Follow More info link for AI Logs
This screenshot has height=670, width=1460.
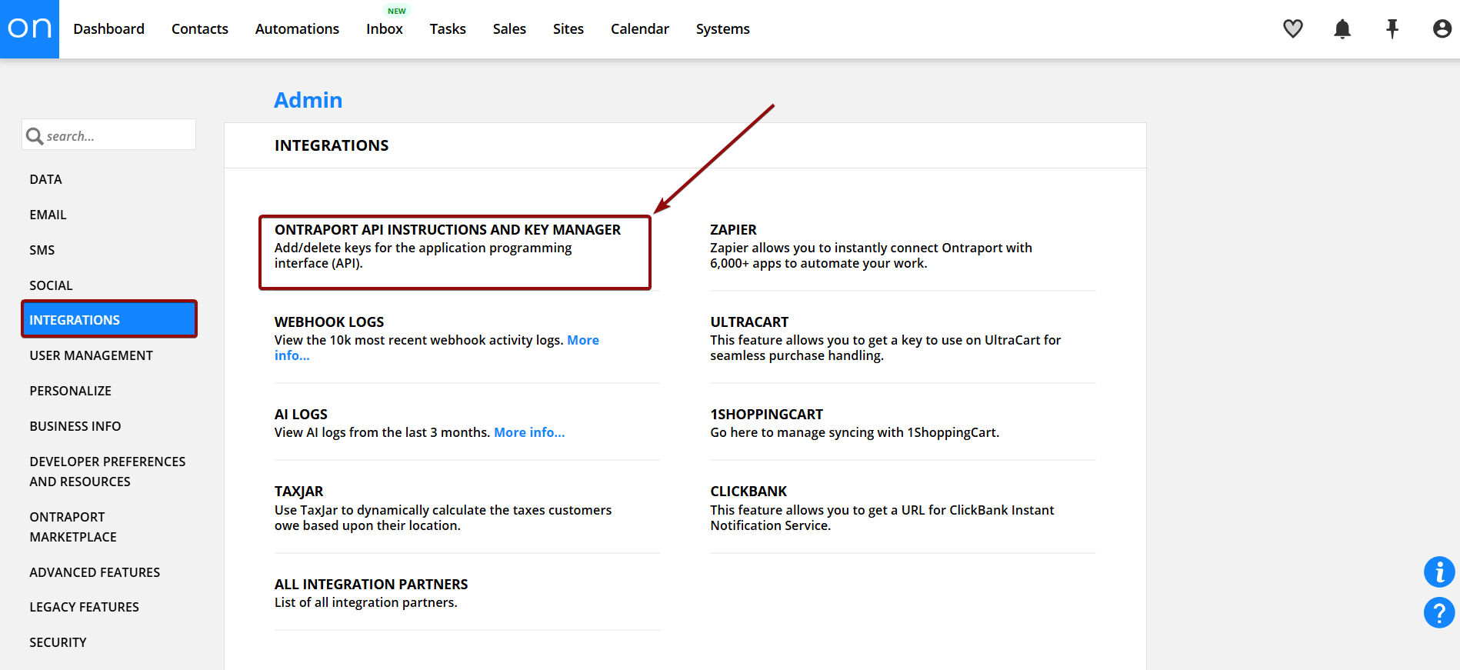pyautogui.click(x=529, y=432)
